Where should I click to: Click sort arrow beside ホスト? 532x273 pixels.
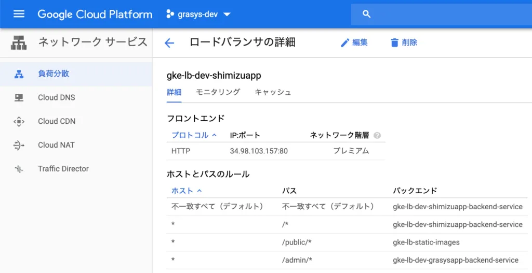click(199, 191)
